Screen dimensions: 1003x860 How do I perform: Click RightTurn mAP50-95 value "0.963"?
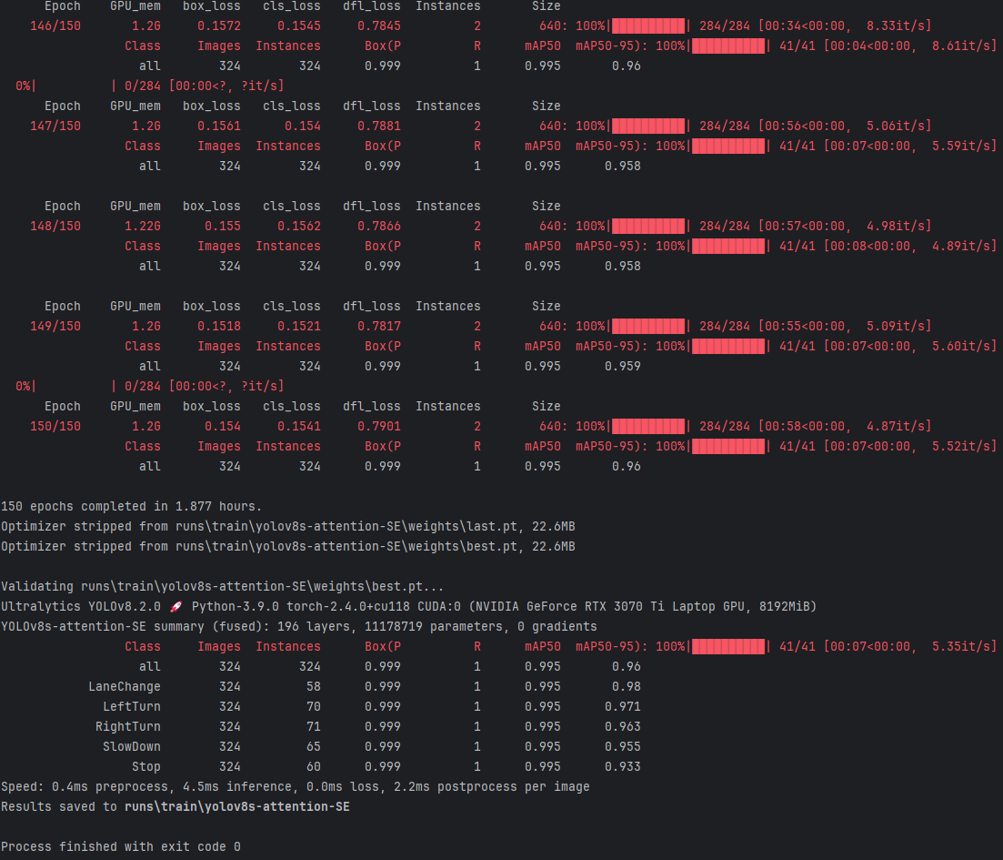[622, 727]
